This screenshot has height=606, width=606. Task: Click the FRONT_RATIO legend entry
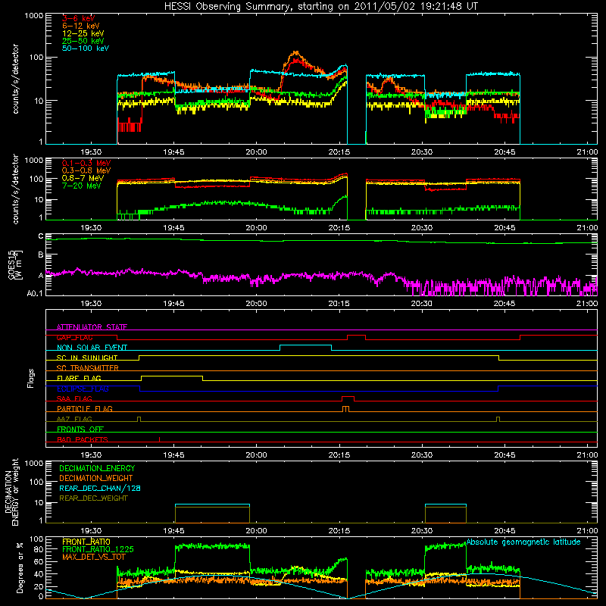point(86,542)
